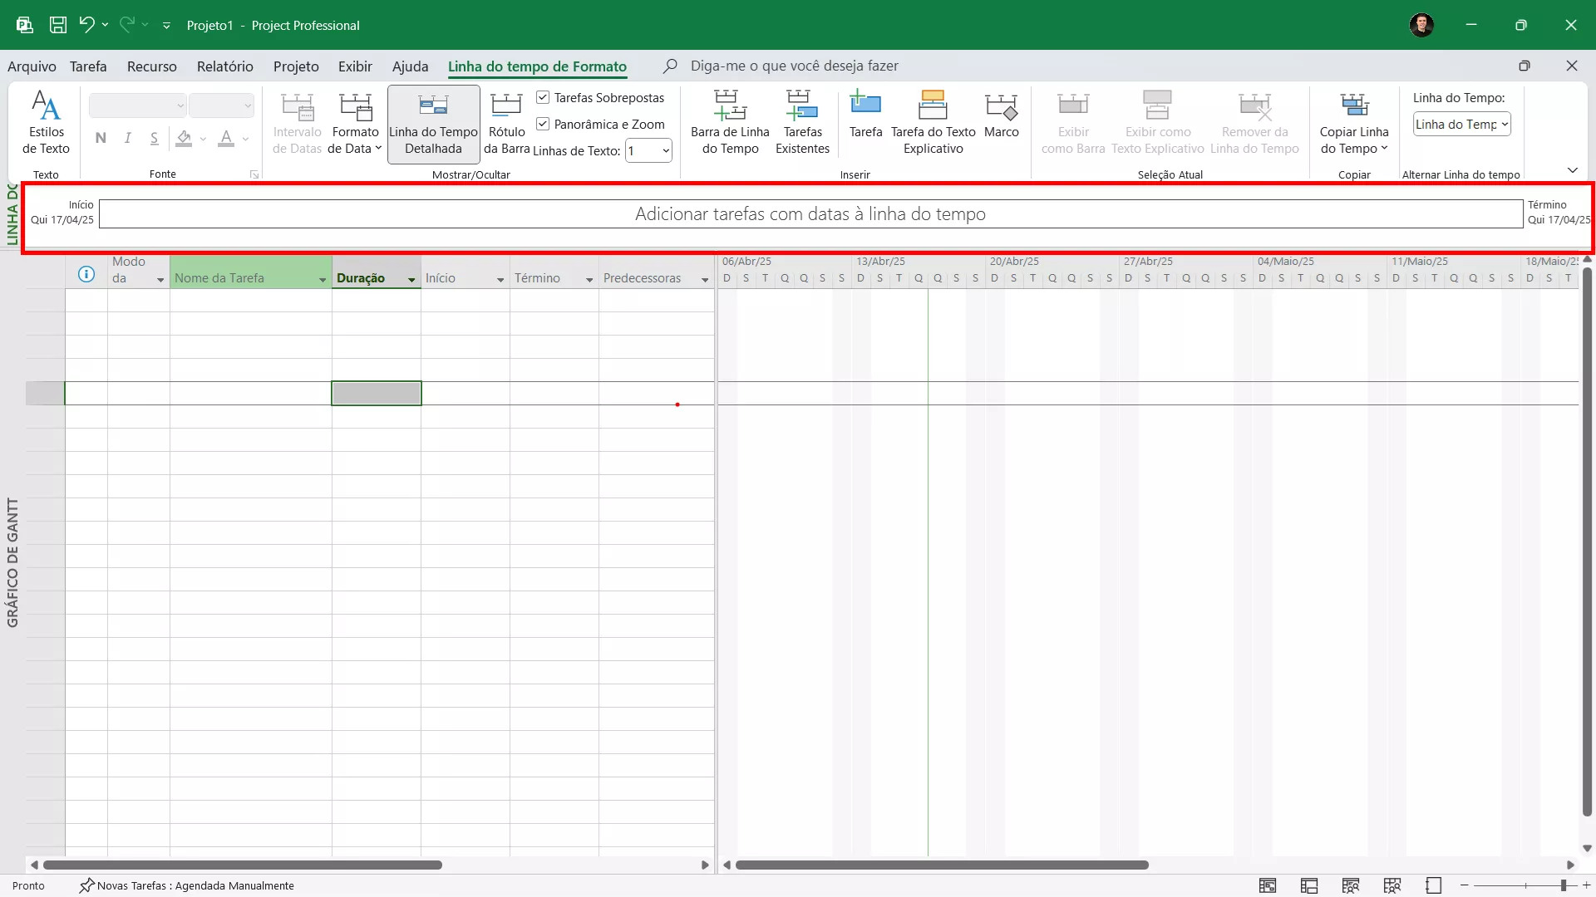Image resolution: width=1596 pixels, height=897 pixels.
Task: Open Linha do Tempo selector combo box
Action: (1462, 124)
